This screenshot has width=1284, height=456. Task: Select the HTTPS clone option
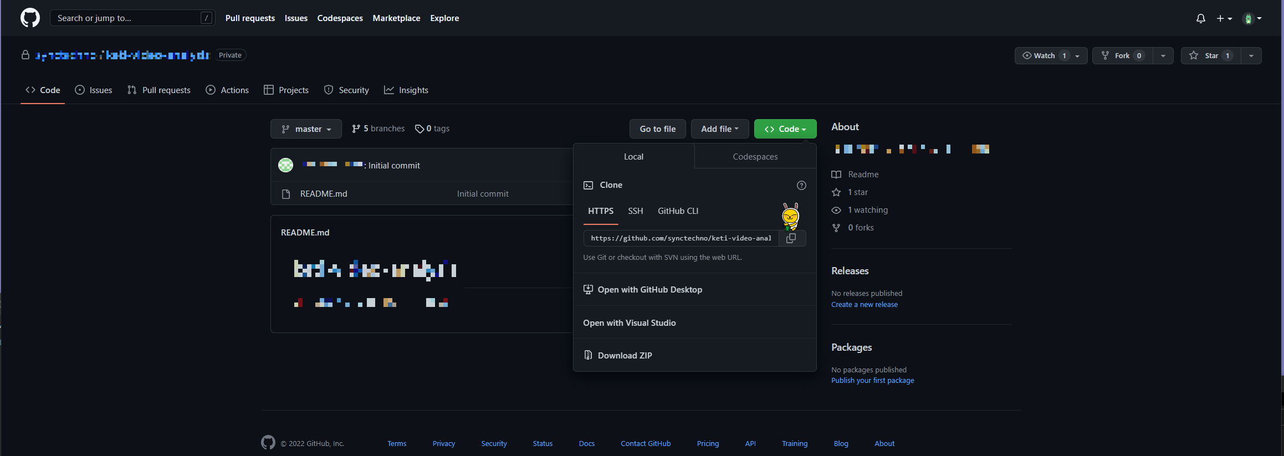point(601,211)
